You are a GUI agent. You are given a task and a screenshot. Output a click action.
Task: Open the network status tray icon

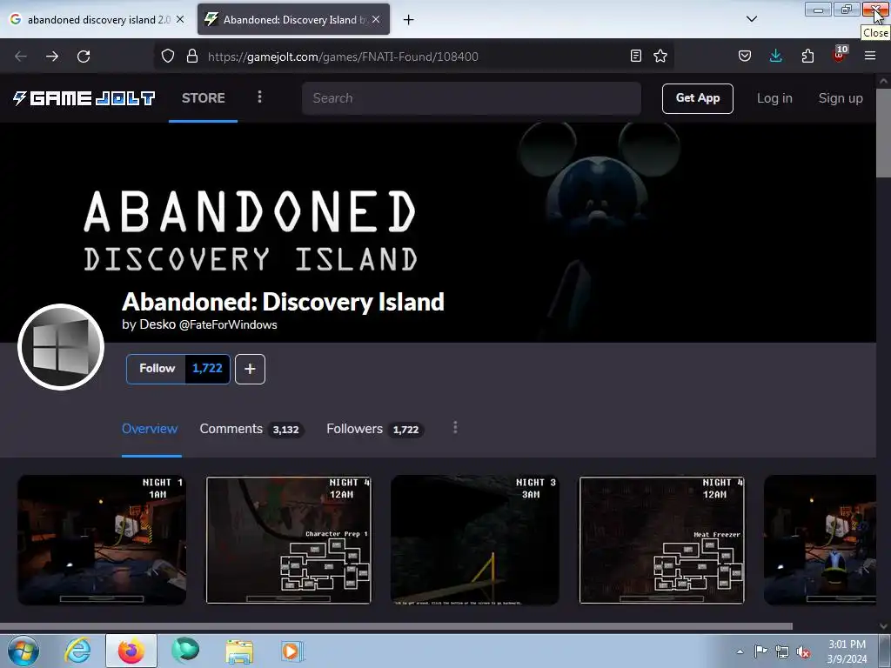point(782,651)
